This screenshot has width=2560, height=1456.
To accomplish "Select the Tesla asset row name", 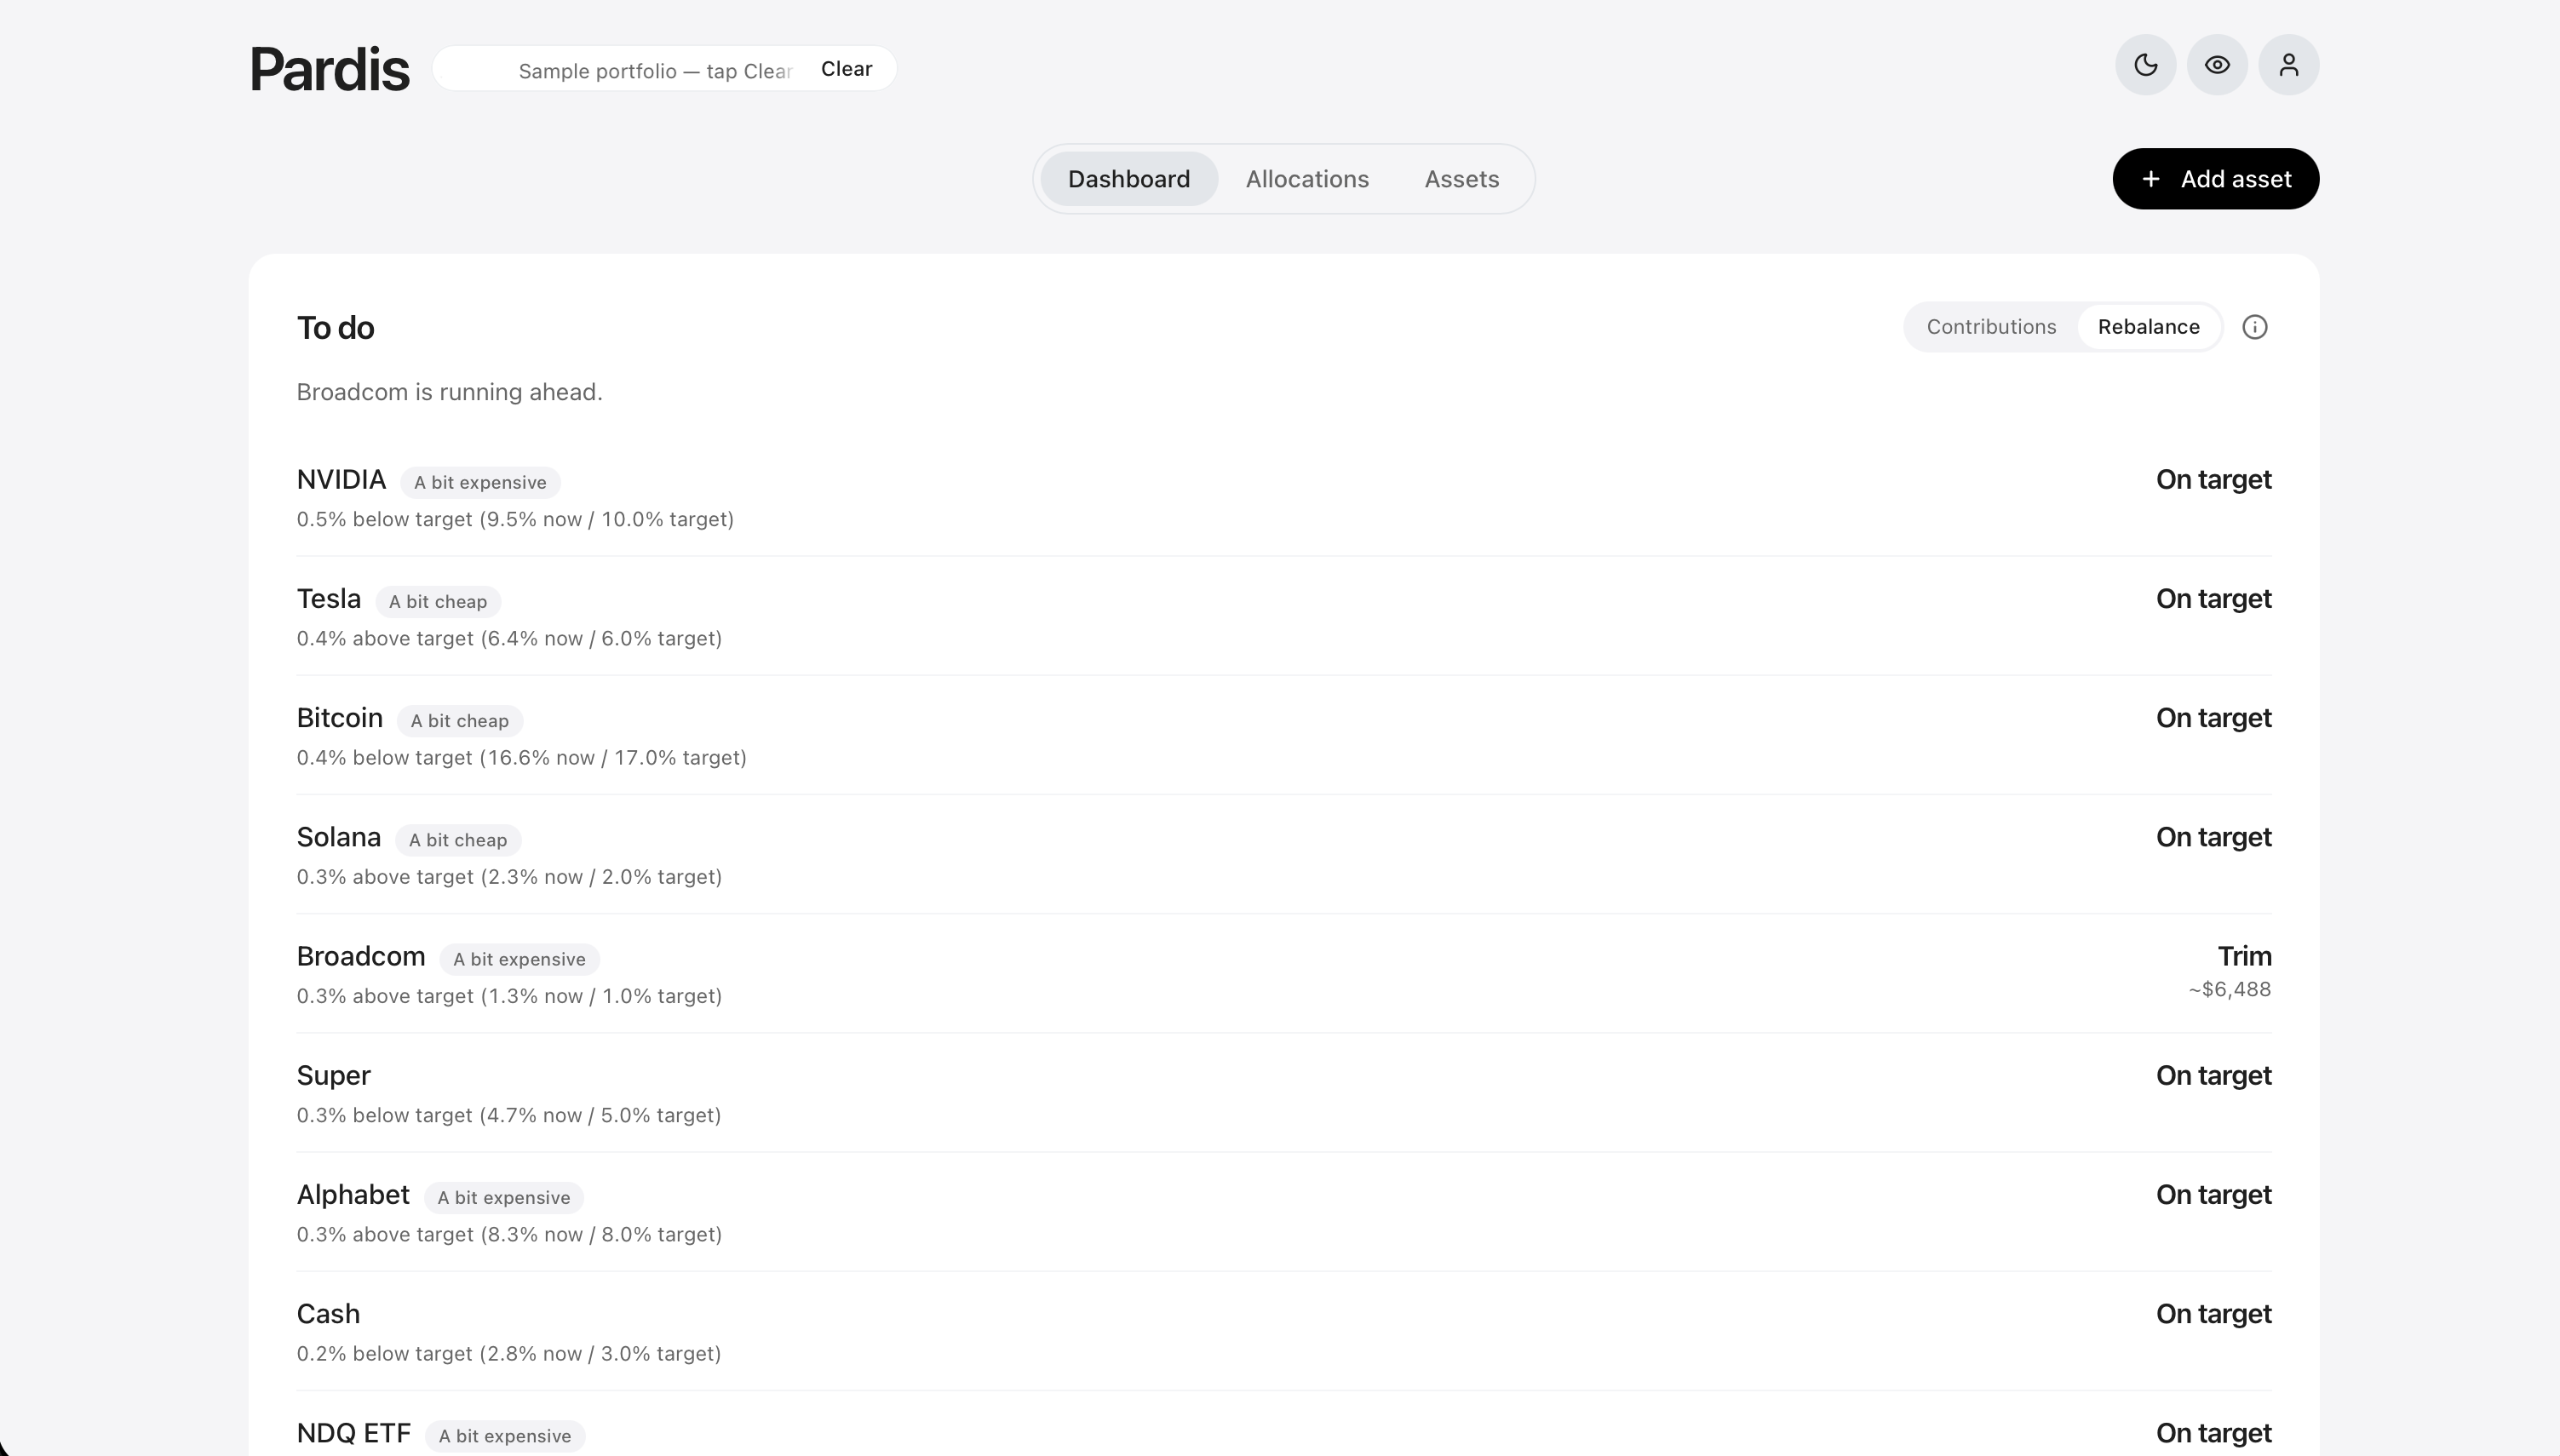I will click(x=329, y=599).
